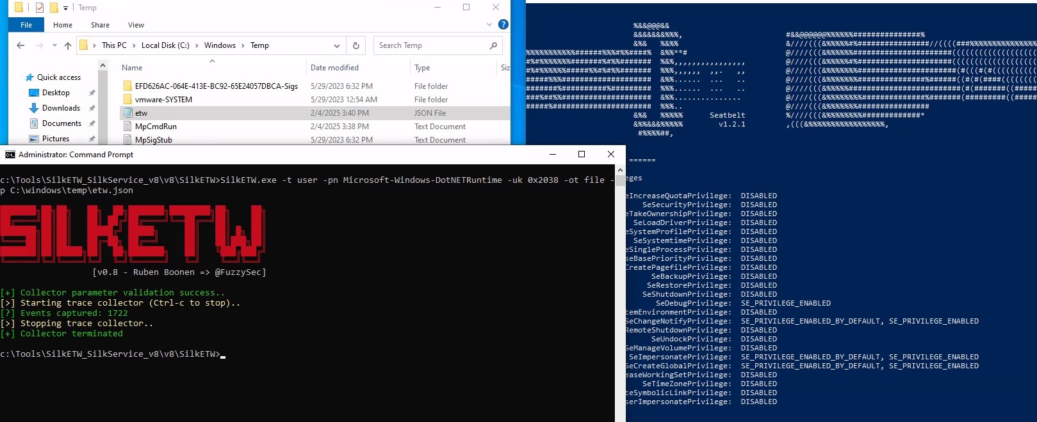Open the address bar history dropdown

337,45
